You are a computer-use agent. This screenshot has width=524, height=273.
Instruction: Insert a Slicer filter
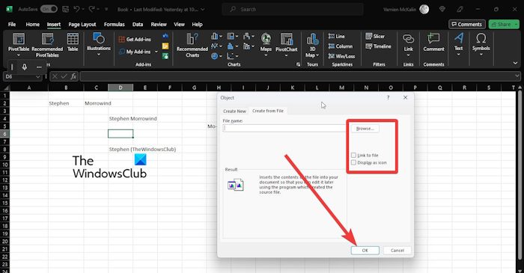375,36
